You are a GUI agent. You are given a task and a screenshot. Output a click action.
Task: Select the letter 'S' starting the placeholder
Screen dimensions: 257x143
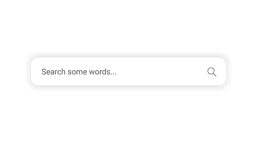click(44, 72)
